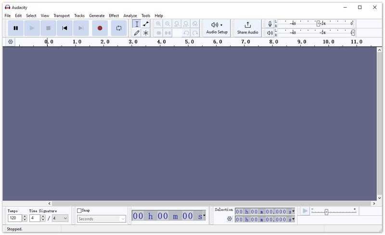
Task: Expand the time signature denominator dropdown
Action: [x=60, y=218]
